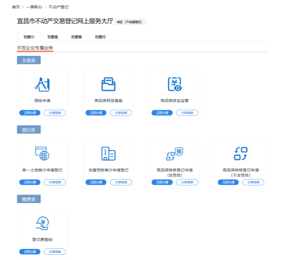Image resolution: width=293 pixels, height=260 pixels.
Task: Click the 登记费缴纳 hand-coin icon
Action: [x=42, y=223]
